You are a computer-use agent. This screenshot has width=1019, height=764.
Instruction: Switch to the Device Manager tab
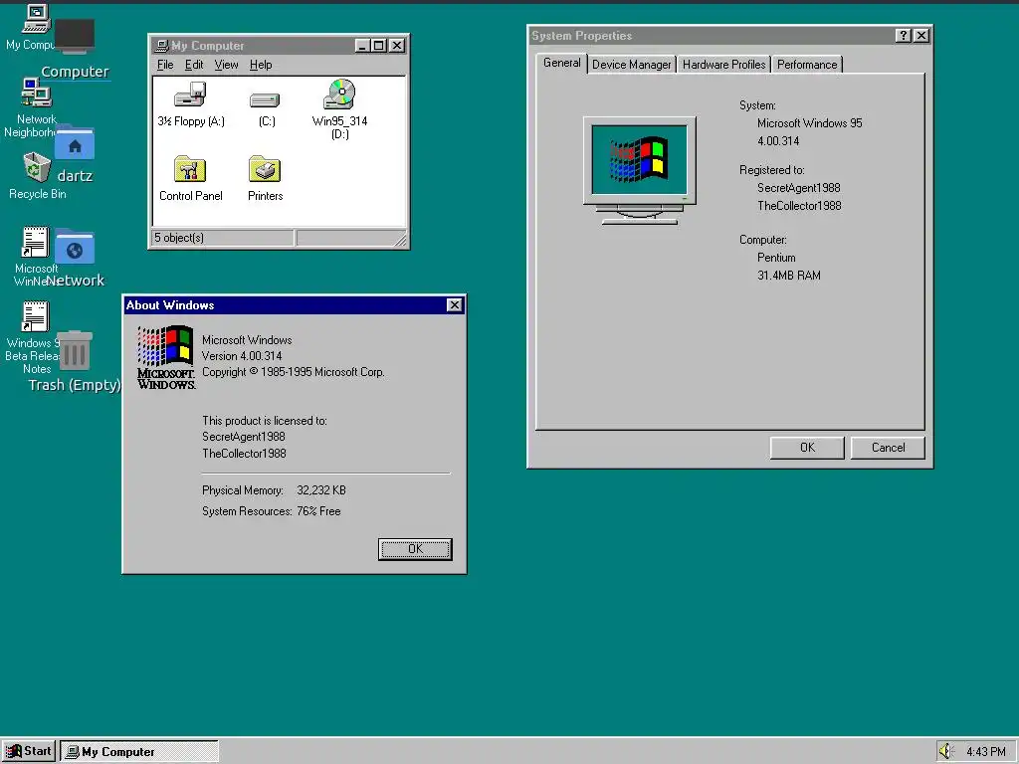[x=631, y=65]
